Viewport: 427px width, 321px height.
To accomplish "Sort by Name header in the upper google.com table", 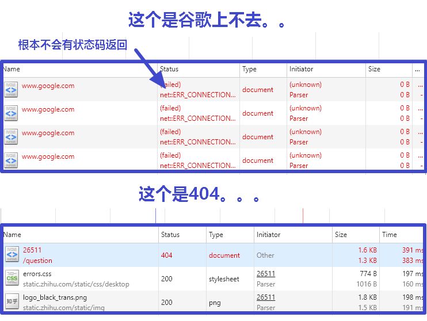I will 12,69.
